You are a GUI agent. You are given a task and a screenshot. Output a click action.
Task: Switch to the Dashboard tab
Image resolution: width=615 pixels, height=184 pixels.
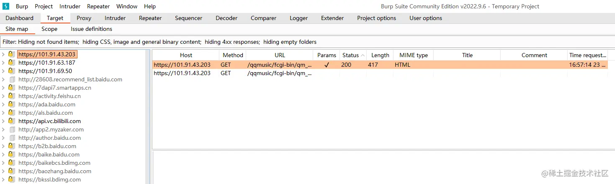[x=20, y=18]
